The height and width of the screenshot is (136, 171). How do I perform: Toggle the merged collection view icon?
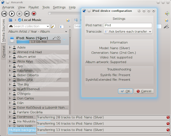(61, 26)
